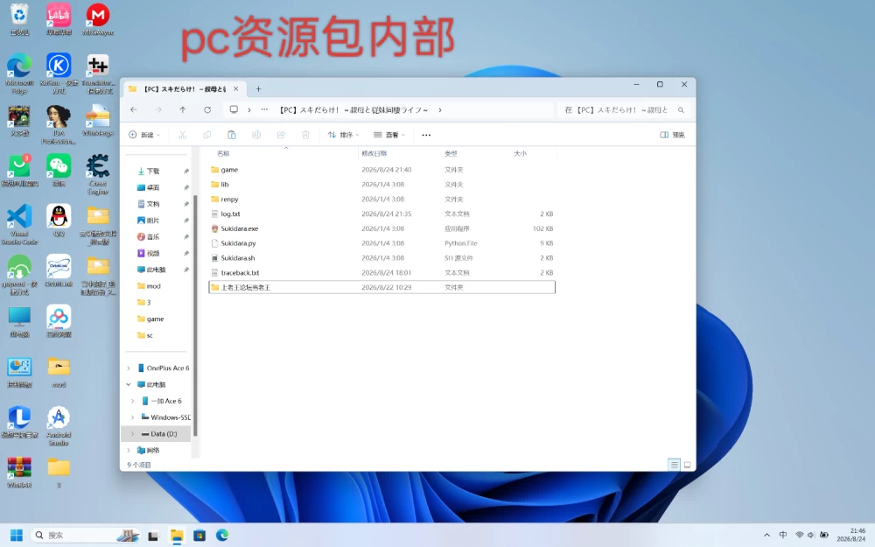The width and height of the screenshot is (875, 547).
Task: Click the Paste clipboard icon
Action: click(232, 135)
